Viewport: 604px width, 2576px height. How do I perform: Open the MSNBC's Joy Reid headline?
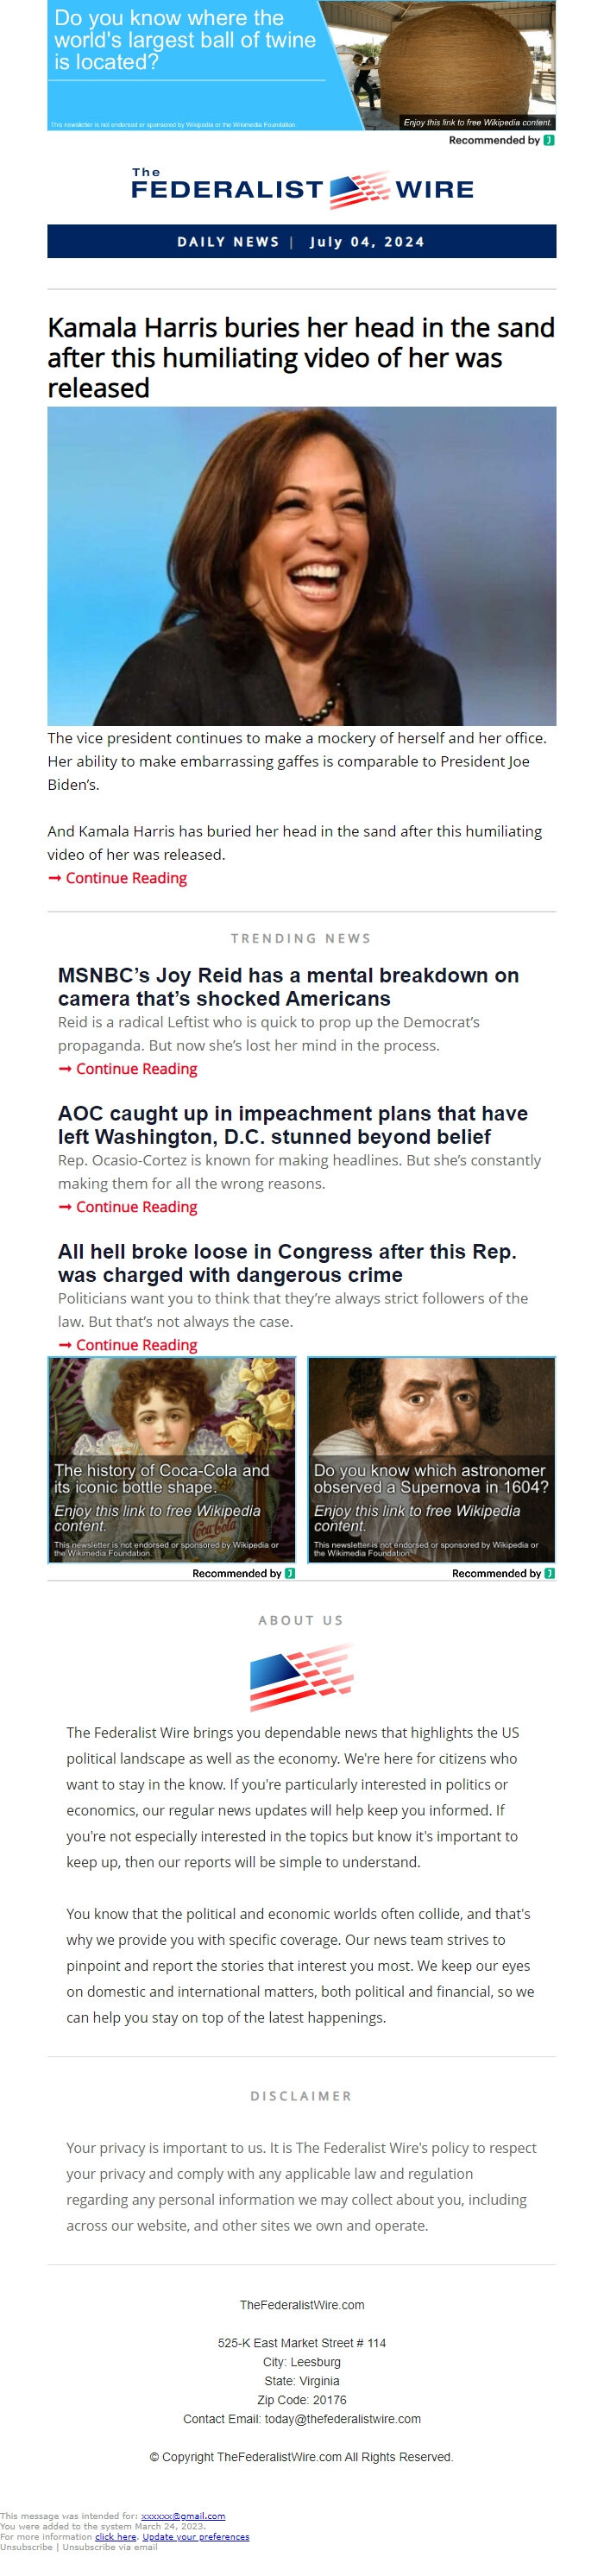289,986
